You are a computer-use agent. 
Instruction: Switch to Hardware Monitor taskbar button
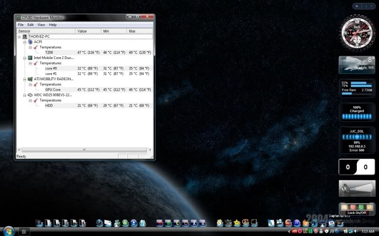coord(24,232)
